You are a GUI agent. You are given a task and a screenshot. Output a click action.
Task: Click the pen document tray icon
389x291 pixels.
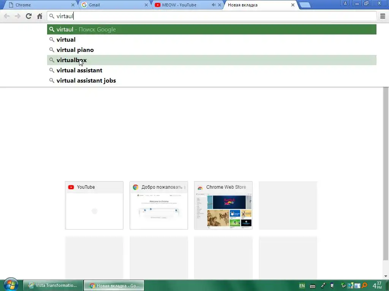tap(332, 286)
